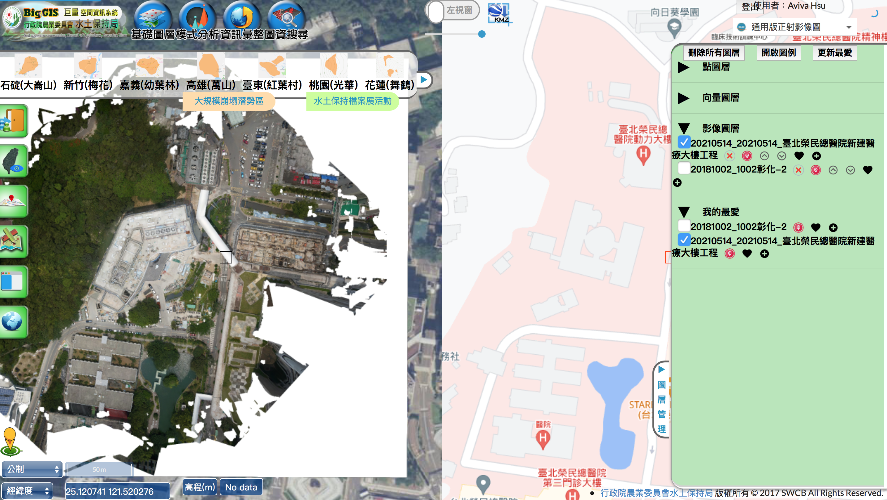
Task: Remove the 20181002_1002彰化-2 layer with red X
Action: coord(798,170)
